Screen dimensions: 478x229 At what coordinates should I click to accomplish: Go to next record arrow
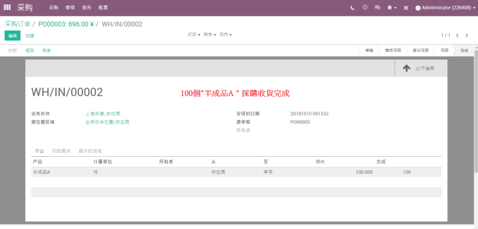(x=467, y=35)
